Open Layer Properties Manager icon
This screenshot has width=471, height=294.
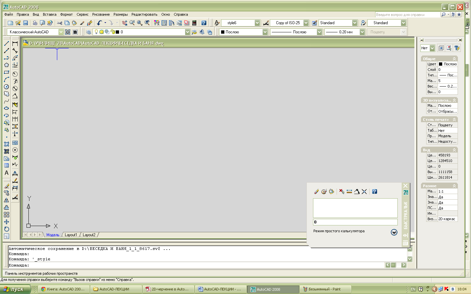click(x=89, y=32)
